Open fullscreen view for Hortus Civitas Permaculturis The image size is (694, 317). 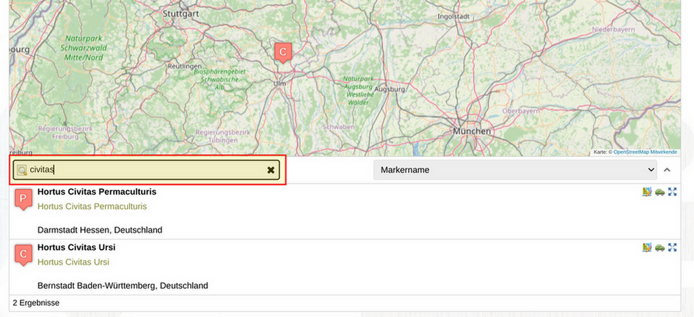pyautogui.click(x=672, y=192)
